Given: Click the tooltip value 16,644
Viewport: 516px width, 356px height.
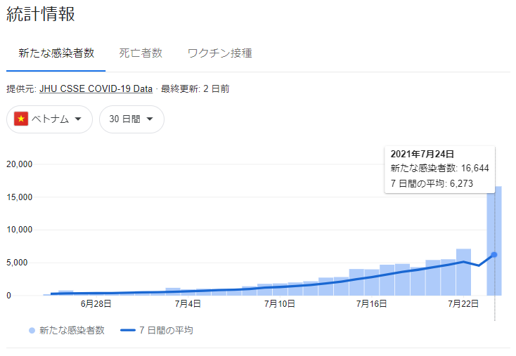Looking at the screenshot, I should coord(475,169).
